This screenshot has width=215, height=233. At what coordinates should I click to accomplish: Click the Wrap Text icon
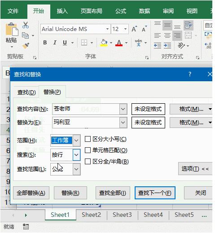pos(189,25)
